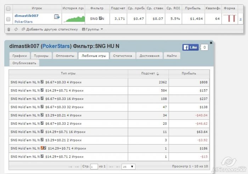Click Добавить другую статистику

point(50,29)
